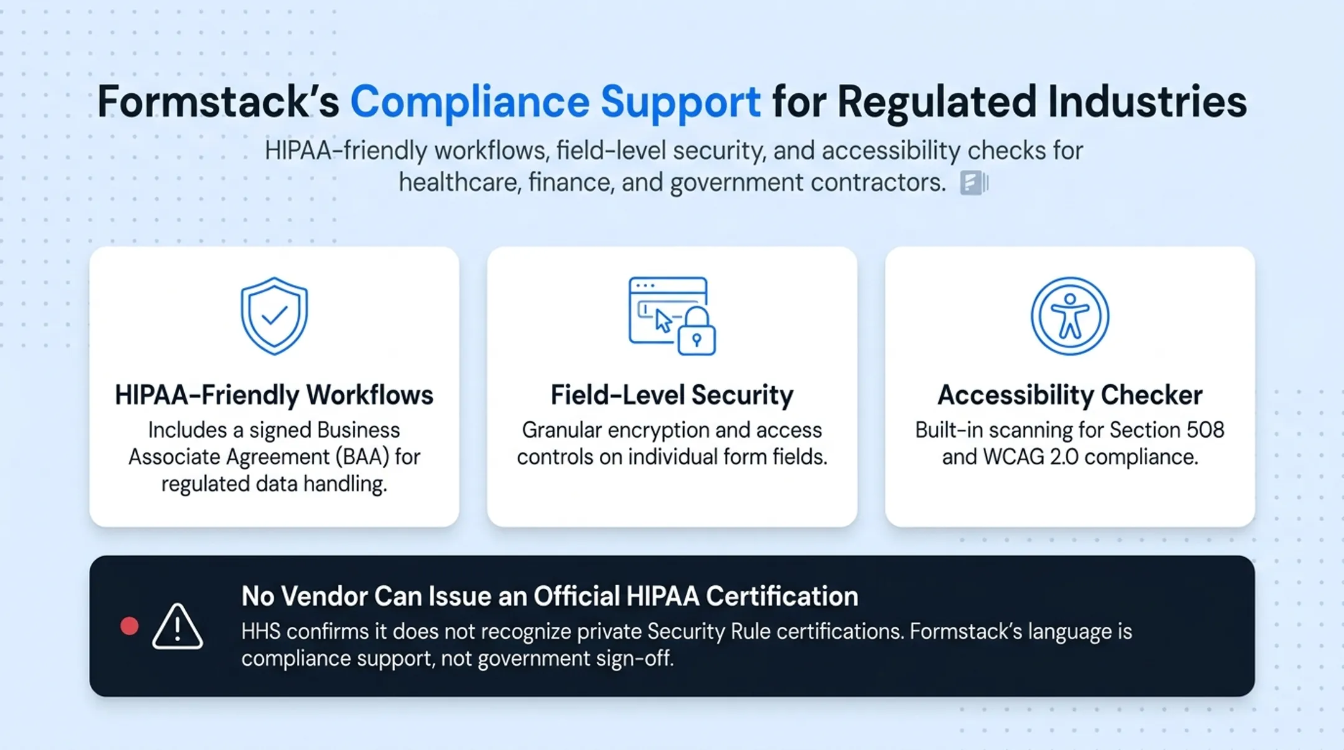
Task: Select the HIPAA-Friendly Workflows heading
Action: pyautogui.click(x=274, y=395)
